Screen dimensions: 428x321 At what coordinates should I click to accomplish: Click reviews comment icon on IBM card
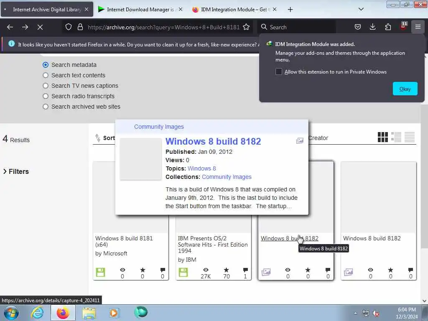pos(245,270)
